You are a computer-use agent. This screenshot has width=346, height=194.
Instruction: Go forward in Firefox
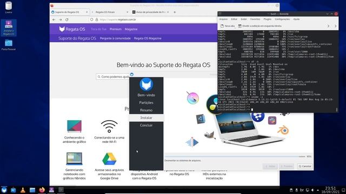tap(60, 19)
